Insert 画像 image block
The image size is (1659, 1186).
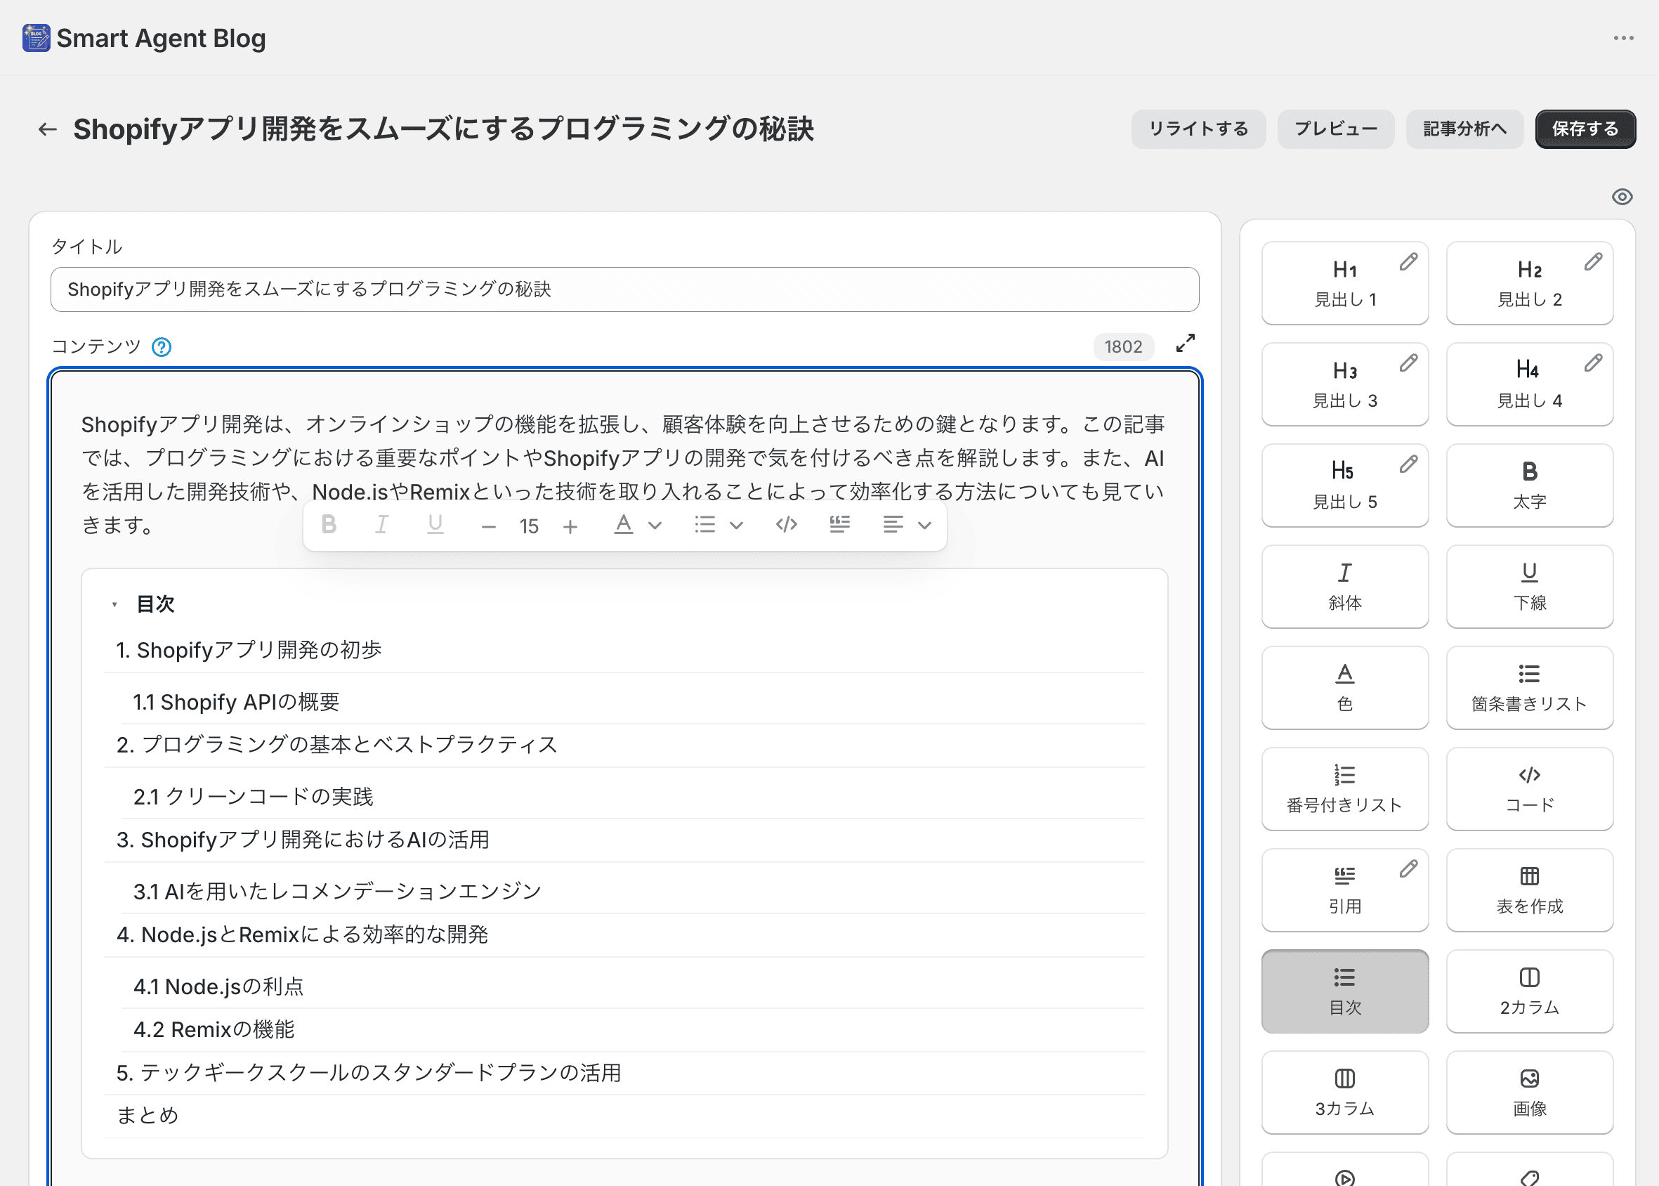[1529, 1093]
